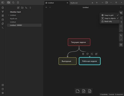Viewport: 124px width, 96px height.
Task: Edit the selected card with pencil icon
Action: coord(96,54)
